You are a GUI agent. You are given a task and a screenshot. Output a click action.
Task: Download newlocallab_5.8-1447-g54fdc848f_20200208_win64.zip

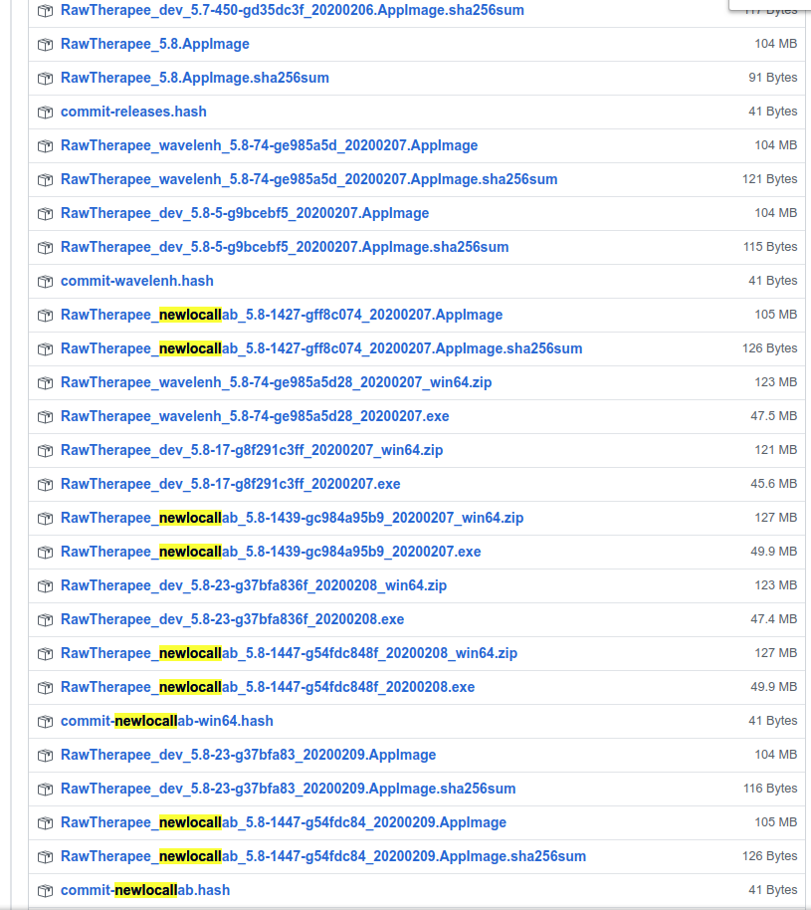(289, 653)
